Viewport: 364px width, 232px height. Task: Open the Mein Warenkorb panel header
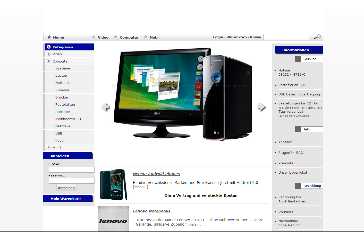click(68, 199)
